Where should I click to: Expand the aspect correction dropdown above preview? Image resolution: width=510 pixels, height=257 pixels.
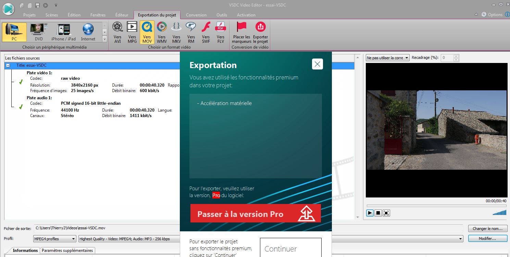[387, 58]
